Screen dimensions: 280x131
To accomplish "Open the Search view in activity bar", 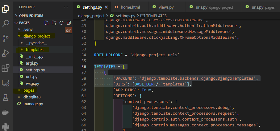I will click(x=5, y=24).
